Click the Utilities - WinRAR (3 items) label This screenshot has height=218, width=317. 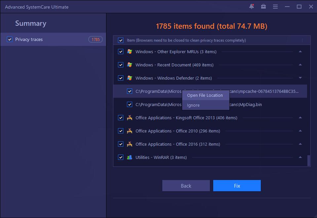click(161, 157)
